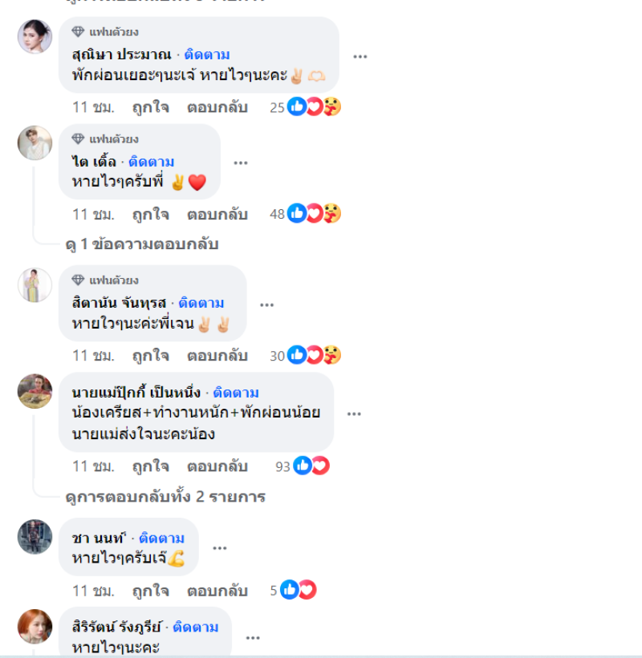
Task: View 93 reactions on นายแม่ปุ๊กกี้ comment
Action: click(303, 466)
